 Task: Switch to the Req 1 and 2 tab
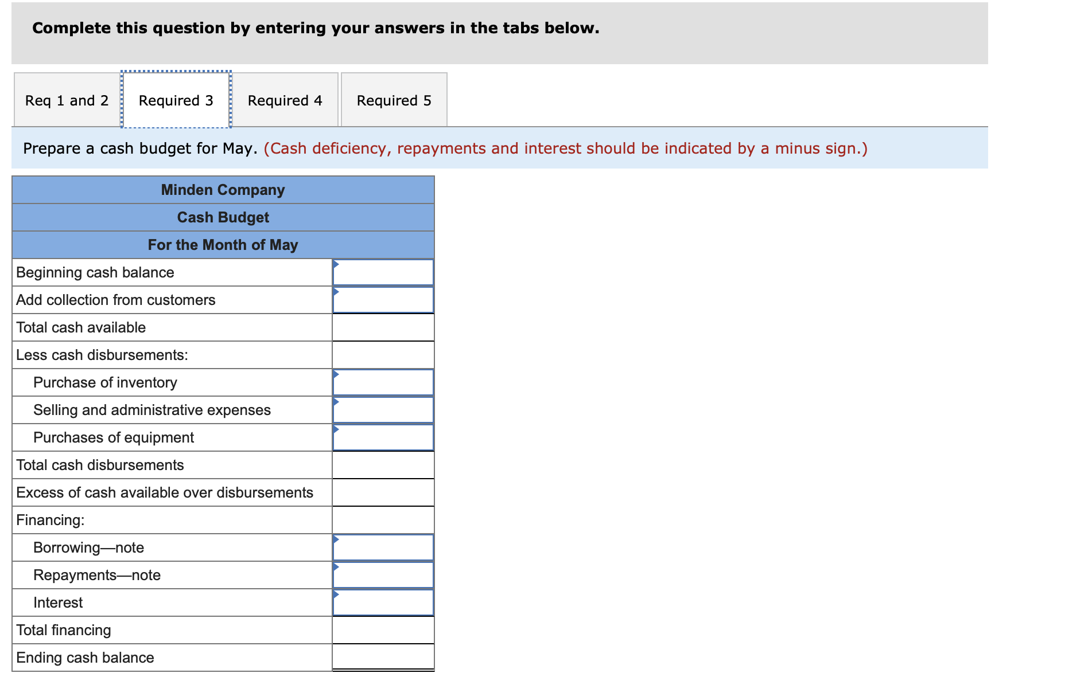(x=65, y=100)
